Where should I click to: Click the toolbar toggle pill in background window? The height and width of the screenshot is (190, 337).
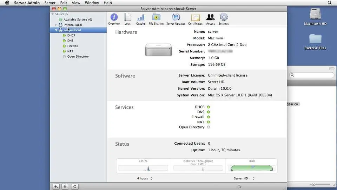pyautogui.click(x=332, y=69)
